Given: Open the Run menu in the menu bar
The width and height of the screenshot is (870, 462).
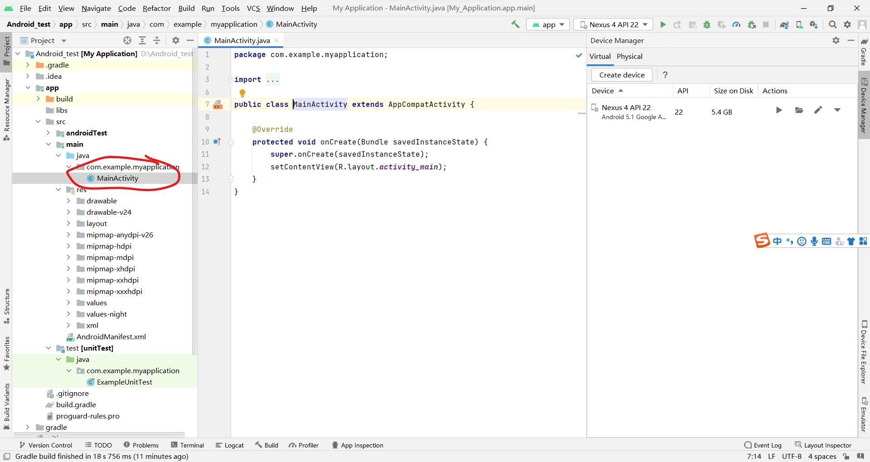Looking at the screenshot, I should 208,8.
